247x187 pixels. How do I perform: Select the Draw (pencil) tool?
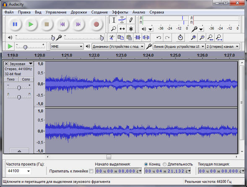click(131, 20)
